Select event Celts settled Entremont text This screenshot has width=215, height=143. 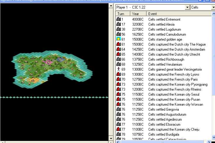[164, 19]
